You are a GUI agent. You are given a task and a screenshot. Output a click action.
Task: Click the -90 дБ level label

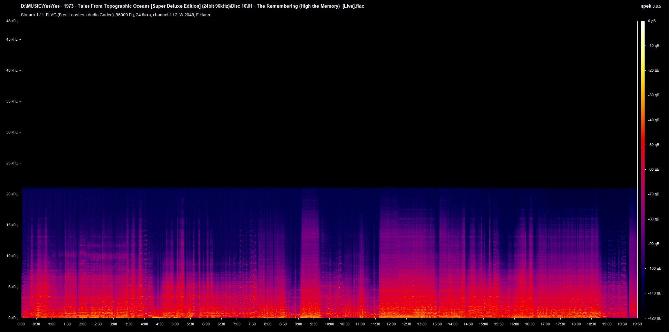click(x=654, y=244)
